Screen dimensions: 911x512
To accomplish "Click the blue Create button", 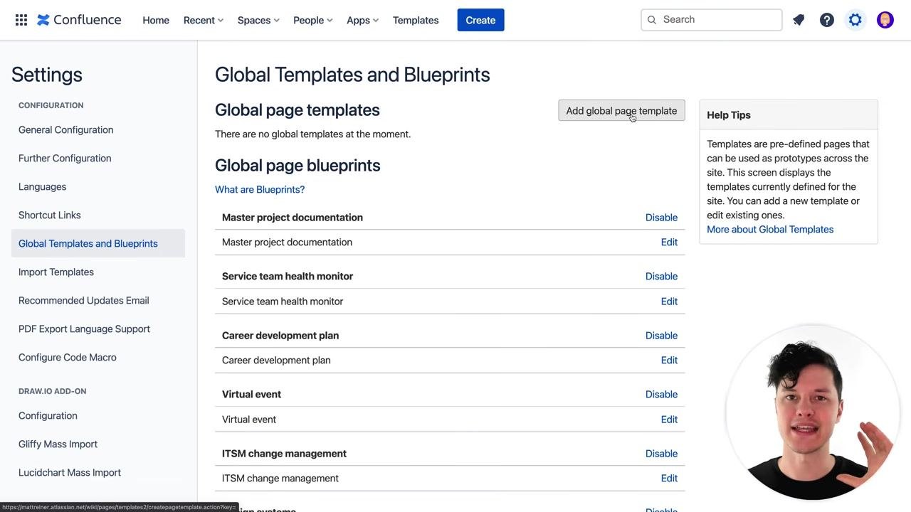I will (480, 20).
